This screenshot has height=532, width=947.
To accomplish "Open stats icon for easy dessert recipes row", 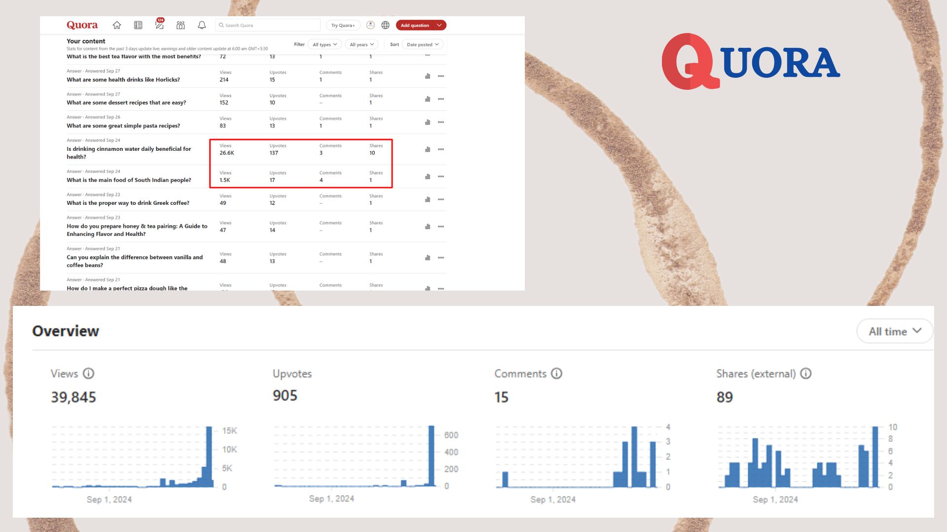I will 428,99.
